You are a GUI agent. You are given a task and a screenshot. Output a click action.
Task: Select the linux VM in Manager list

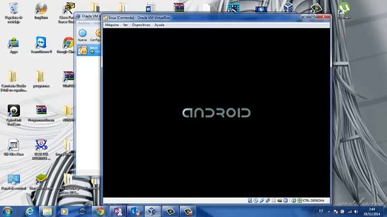89,50
